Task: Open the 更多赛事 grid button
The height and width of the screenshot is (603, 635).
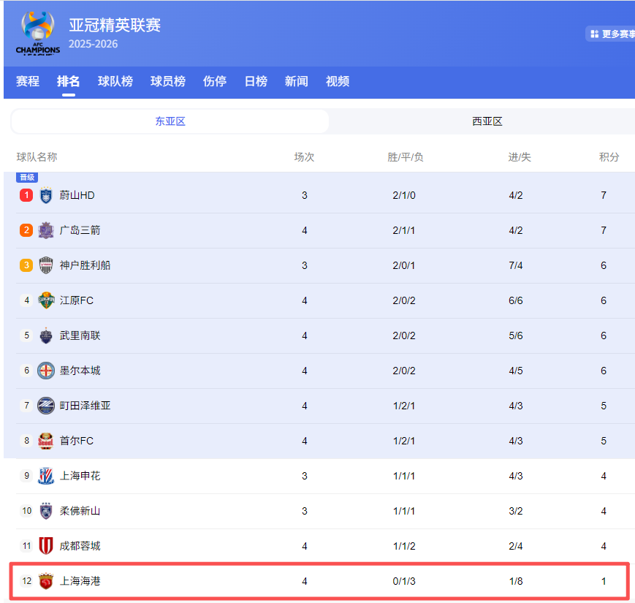Action: tap(611, 34)
